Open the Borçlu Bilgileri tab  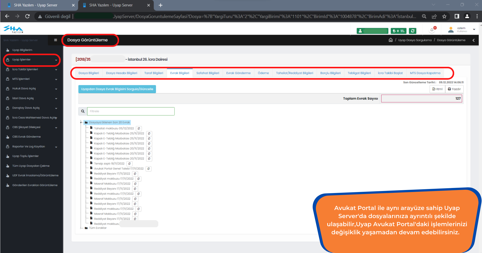coord(330,73)
